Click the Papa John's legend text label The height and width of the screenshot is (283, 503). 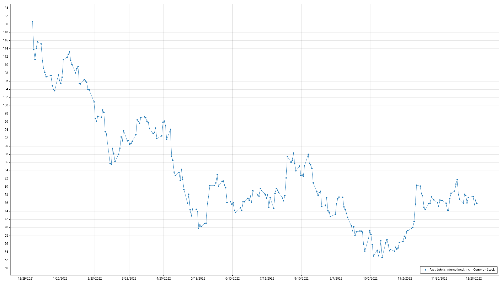(462, 270)
